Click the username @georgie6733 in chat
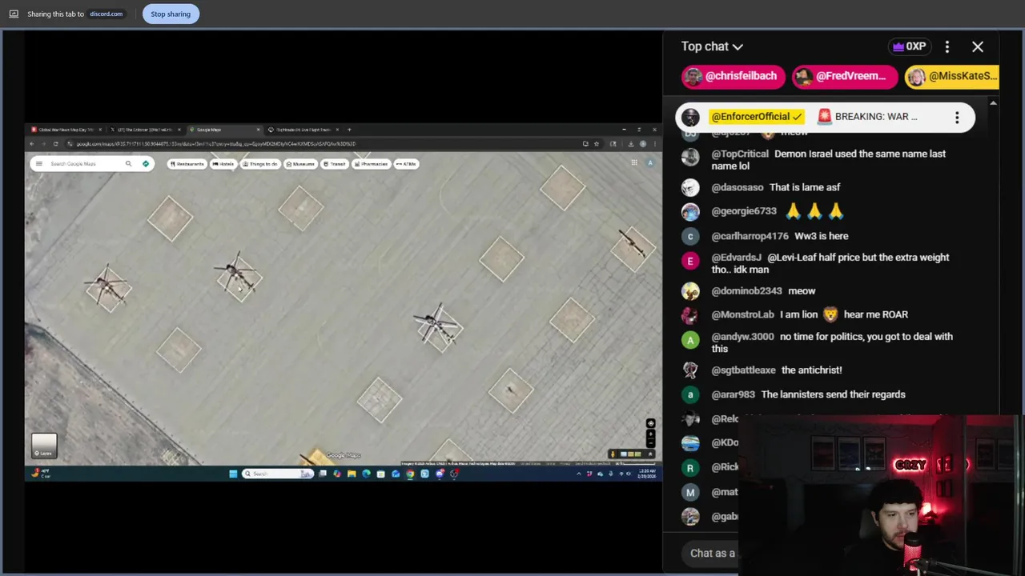 (744, 211)
